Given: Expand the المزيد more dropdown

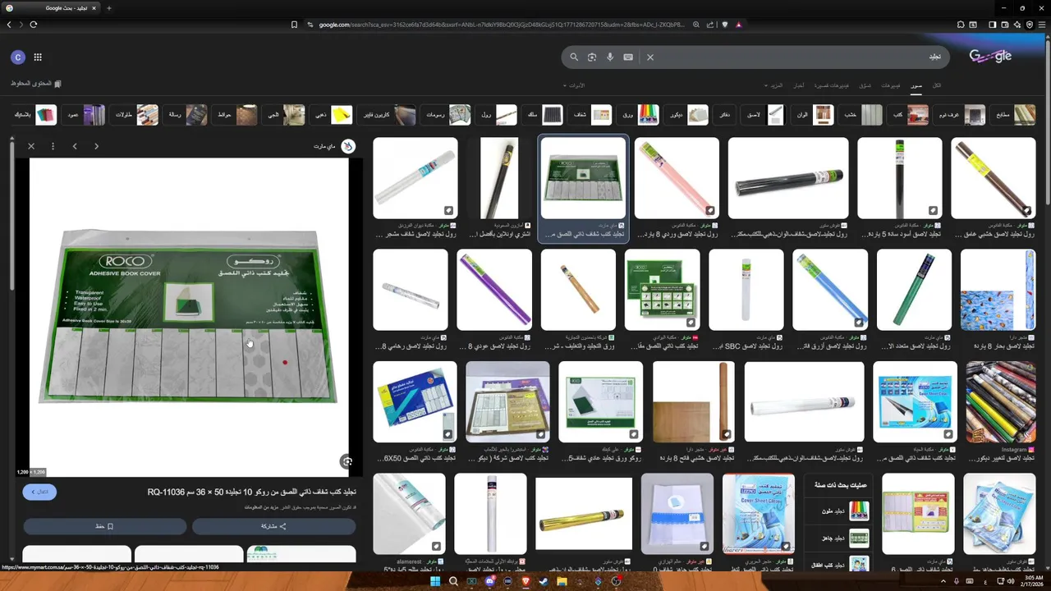Looking at the screenshot, I should (x=775, y=85).
